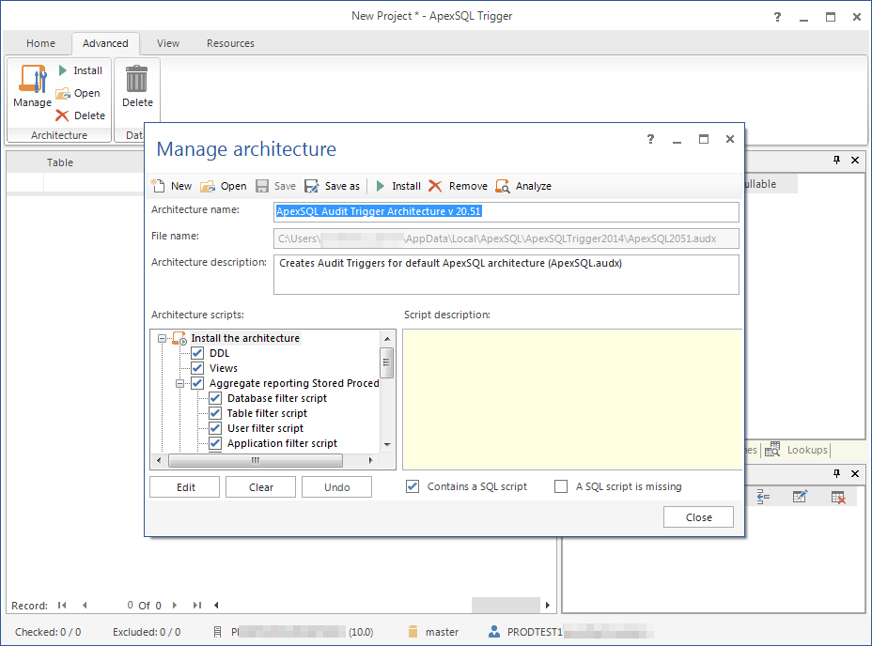Click scripts tree scroll right arrow
The image size is (872, 646).
click(x=370, y=460)
